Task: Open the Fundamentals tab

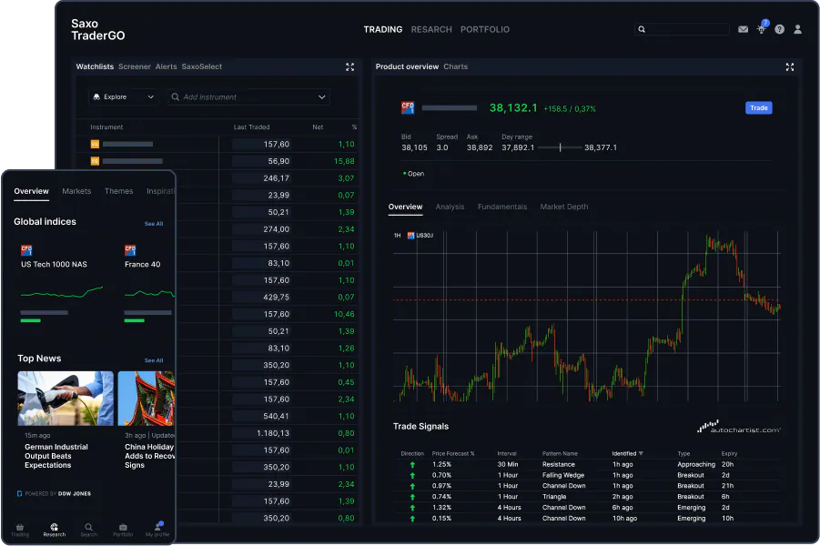Action: point(502,207)
